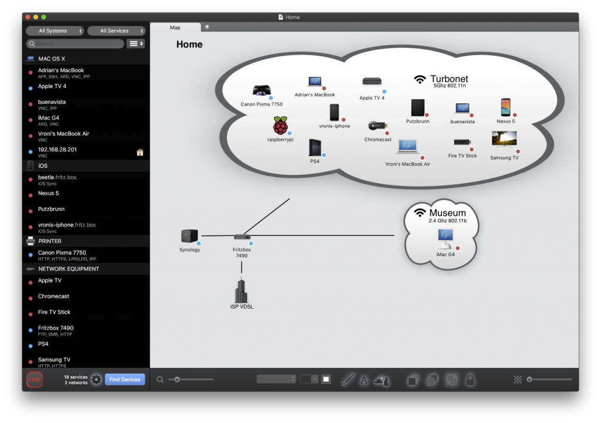Toggle the square background fill option

click(x=326, y=379)
